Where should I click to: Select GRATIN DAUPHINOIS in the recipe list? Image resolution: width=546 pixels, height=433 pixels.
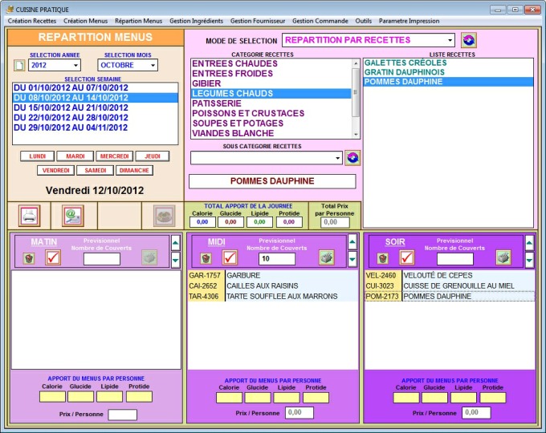point(403,72)
